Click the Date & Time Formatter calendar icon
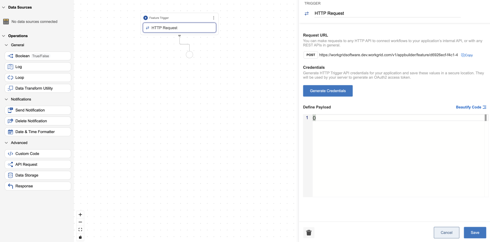 (x=10, y=132)
